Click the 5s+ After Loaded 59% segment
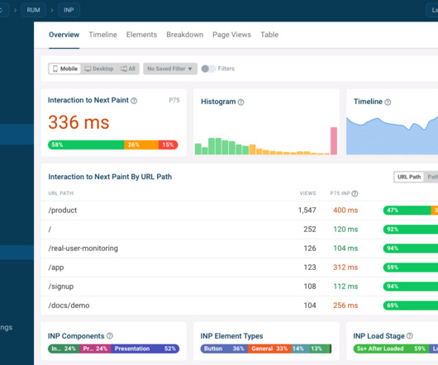This screenshot has height=365, width=438. (391, 348)
